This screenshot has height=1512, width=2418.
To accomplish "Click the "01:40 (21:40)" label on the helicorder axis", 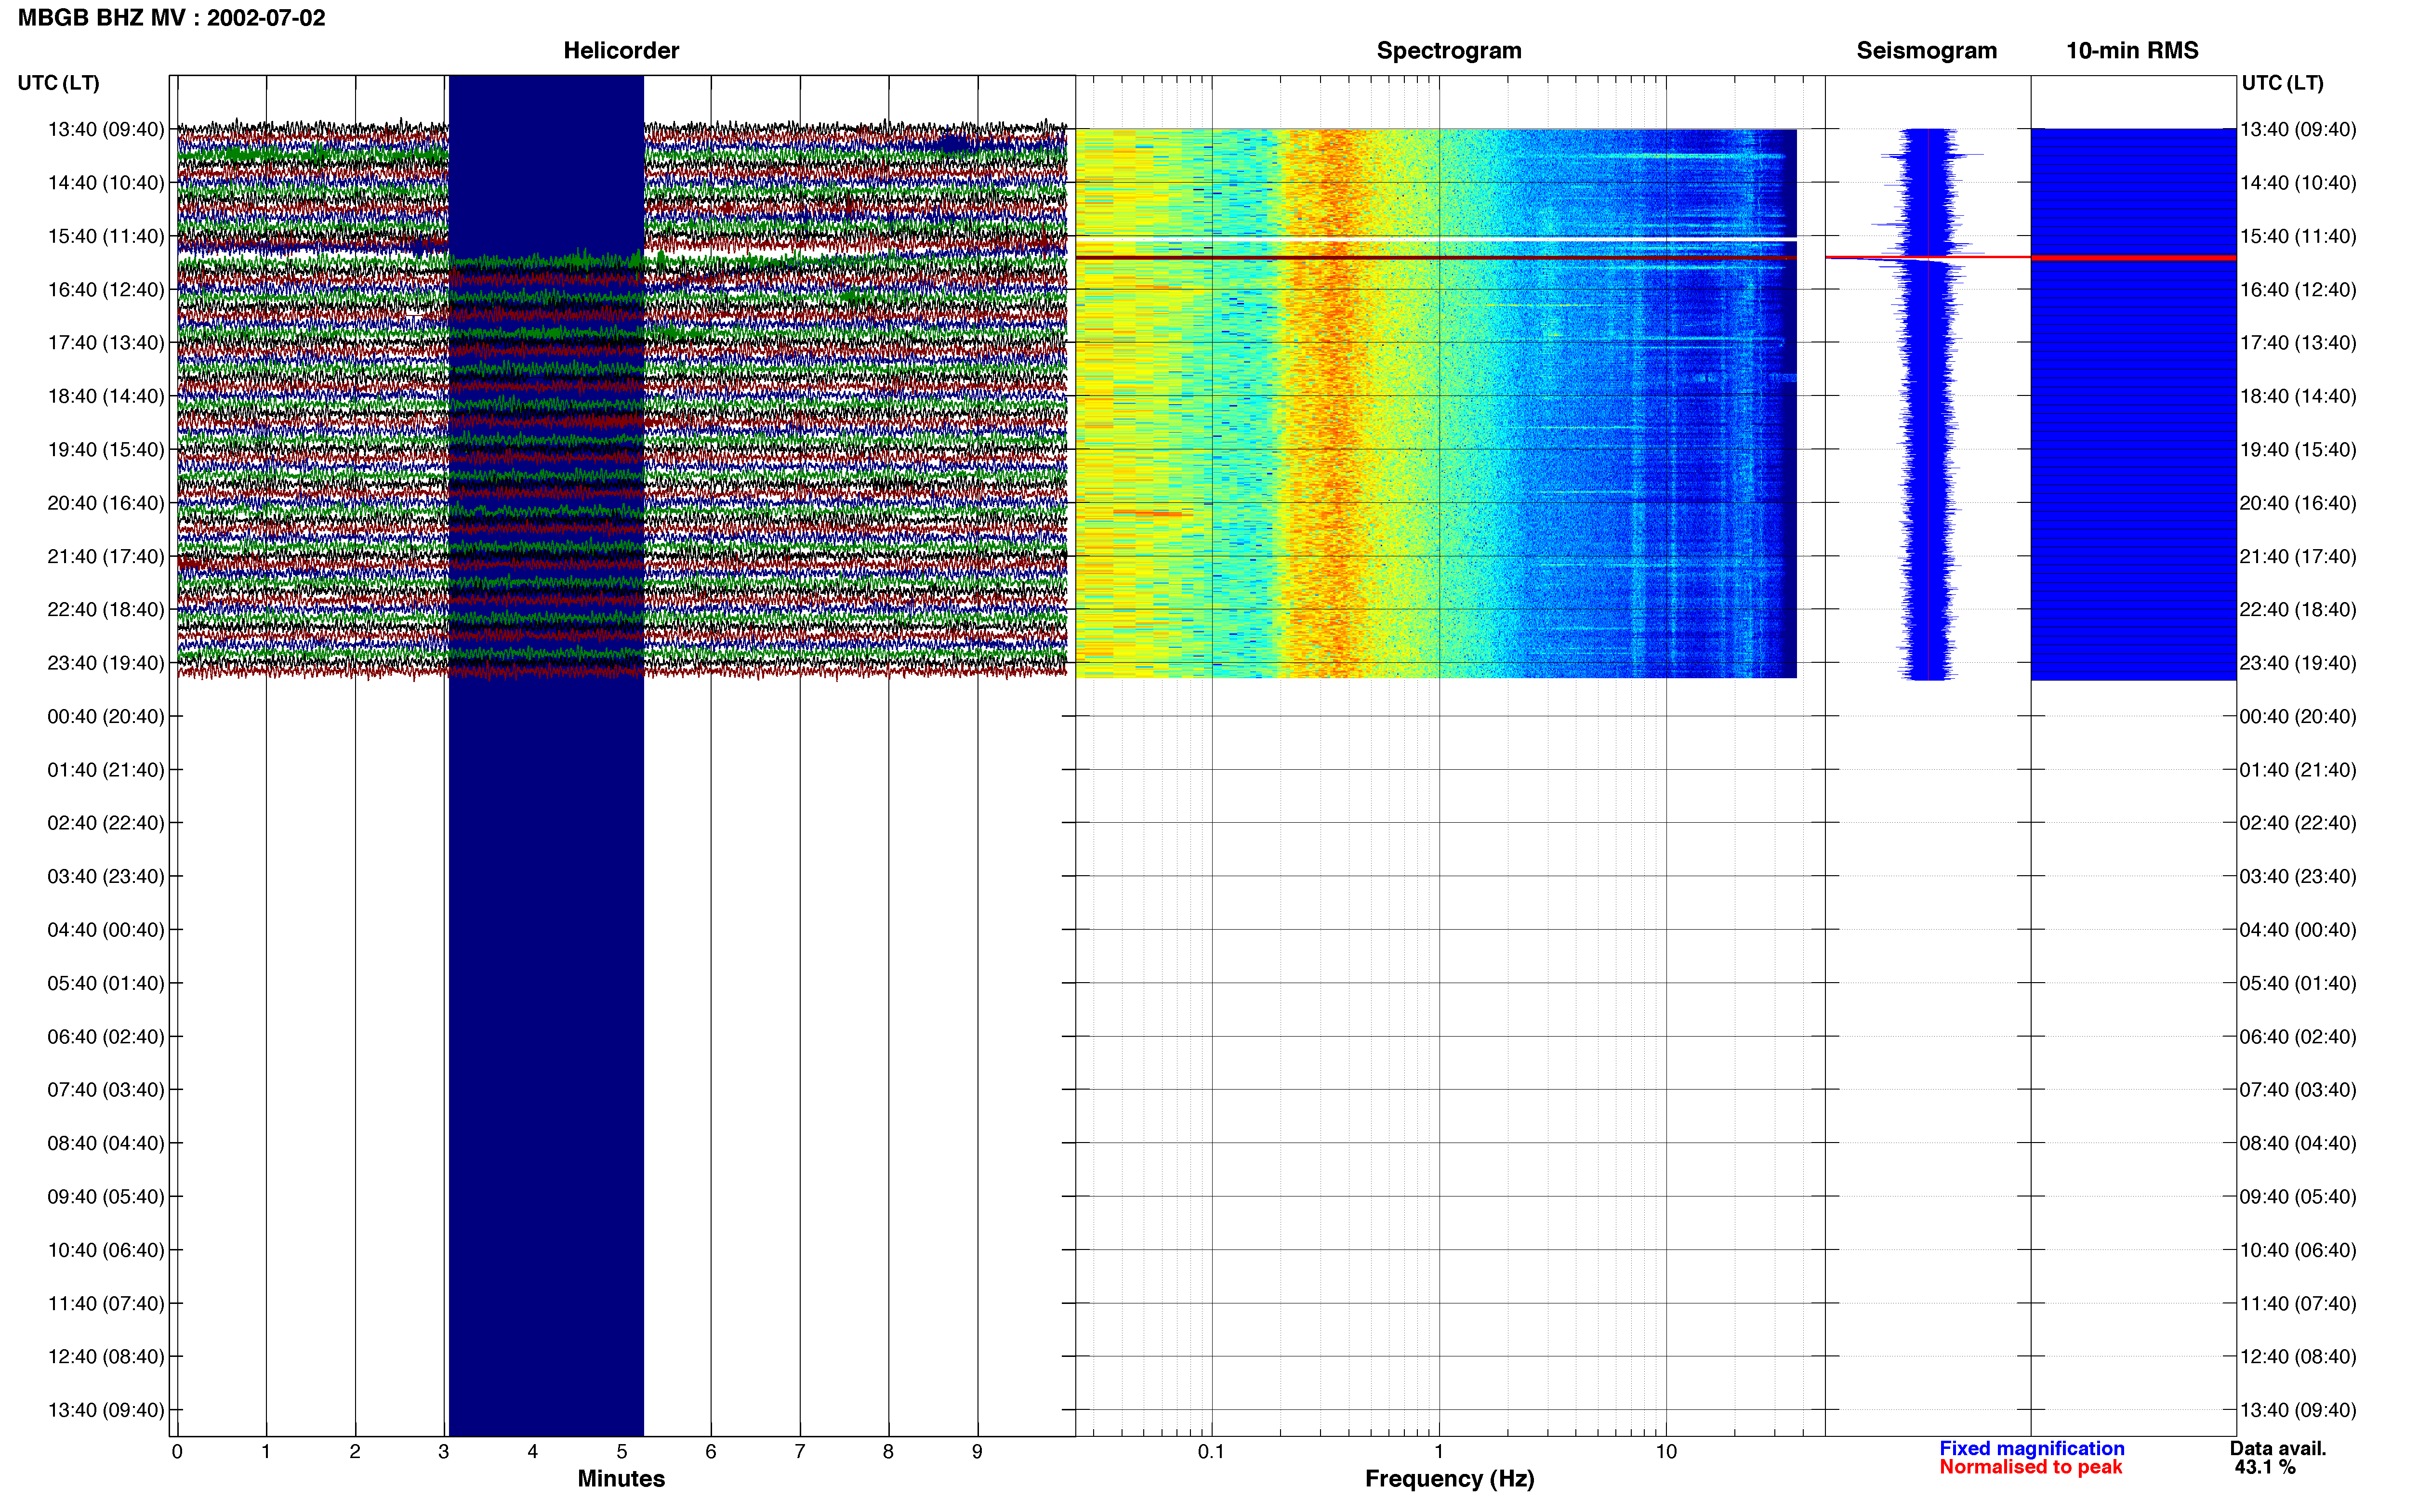I will 106,770.
